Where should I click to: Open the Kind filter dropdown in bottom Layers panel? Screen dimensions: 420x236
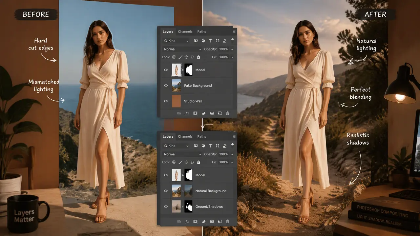[176, 146]
